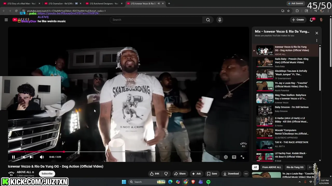Save the video to a playlist
Viewport: 332px width, 186px height.
tap(212, 174)
